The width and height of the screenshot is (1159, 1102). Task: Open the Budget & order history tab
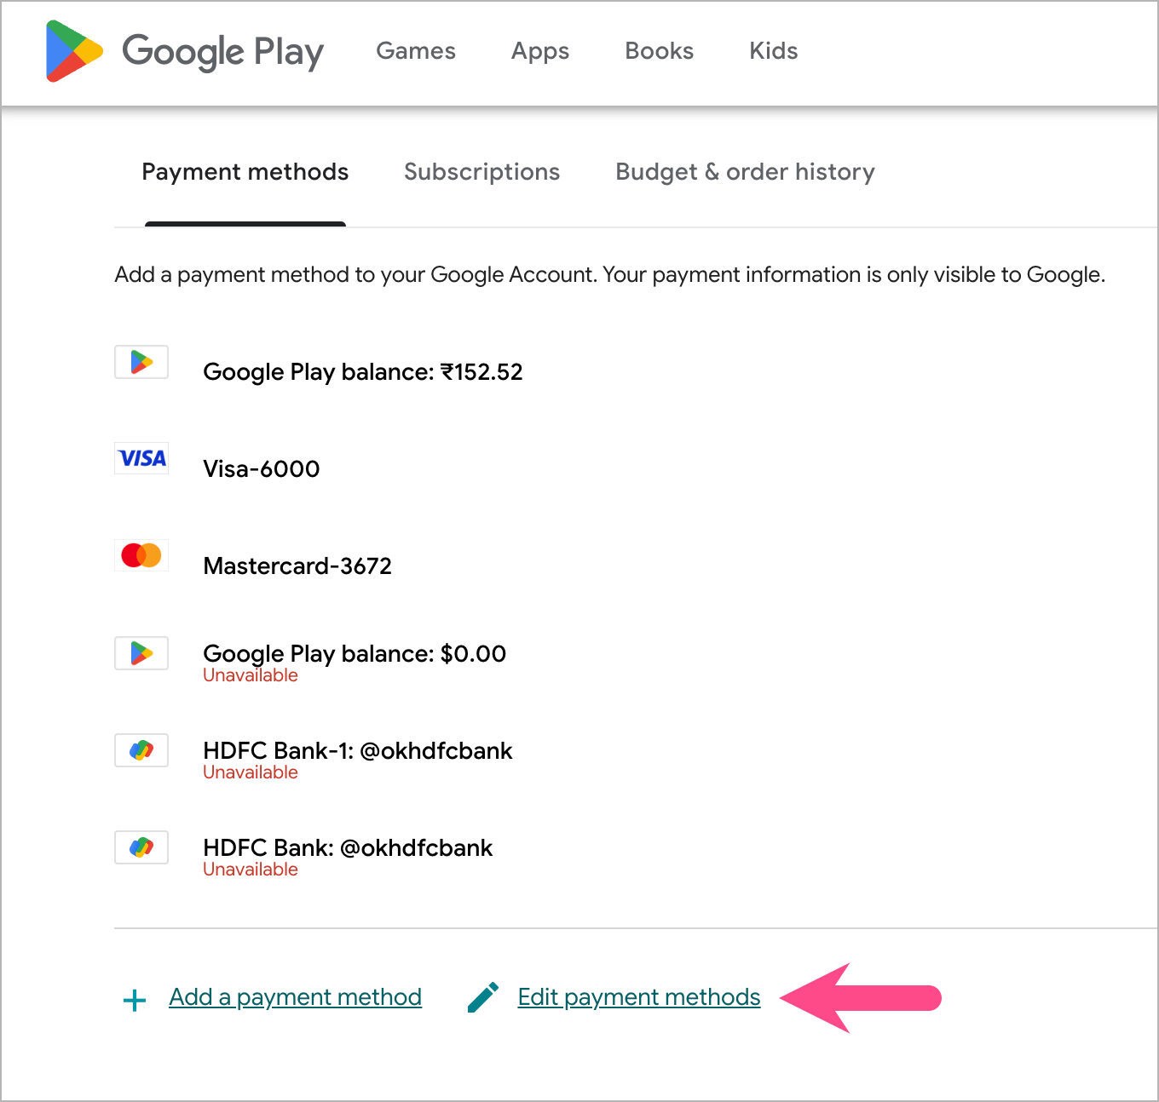pos(745,172)
